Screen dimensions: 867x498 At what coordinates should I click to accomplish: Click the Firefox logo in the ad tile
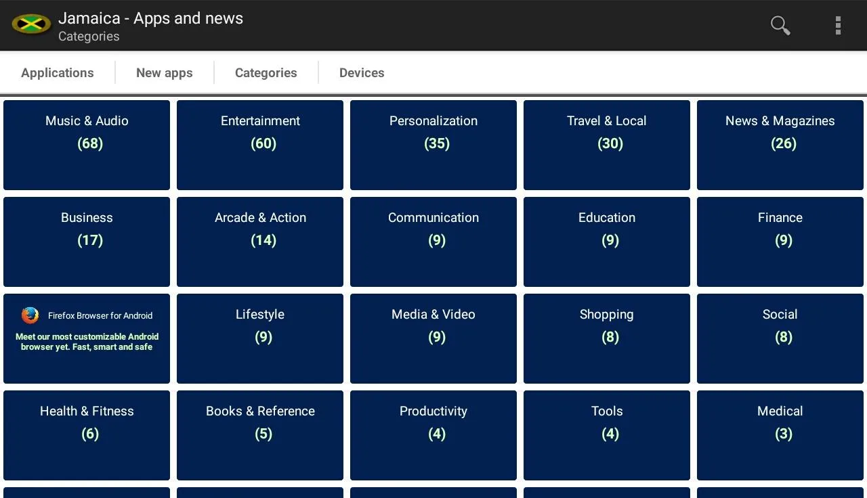click(30, 315)
